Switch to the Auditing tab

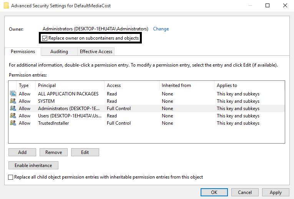pos(59,52)
